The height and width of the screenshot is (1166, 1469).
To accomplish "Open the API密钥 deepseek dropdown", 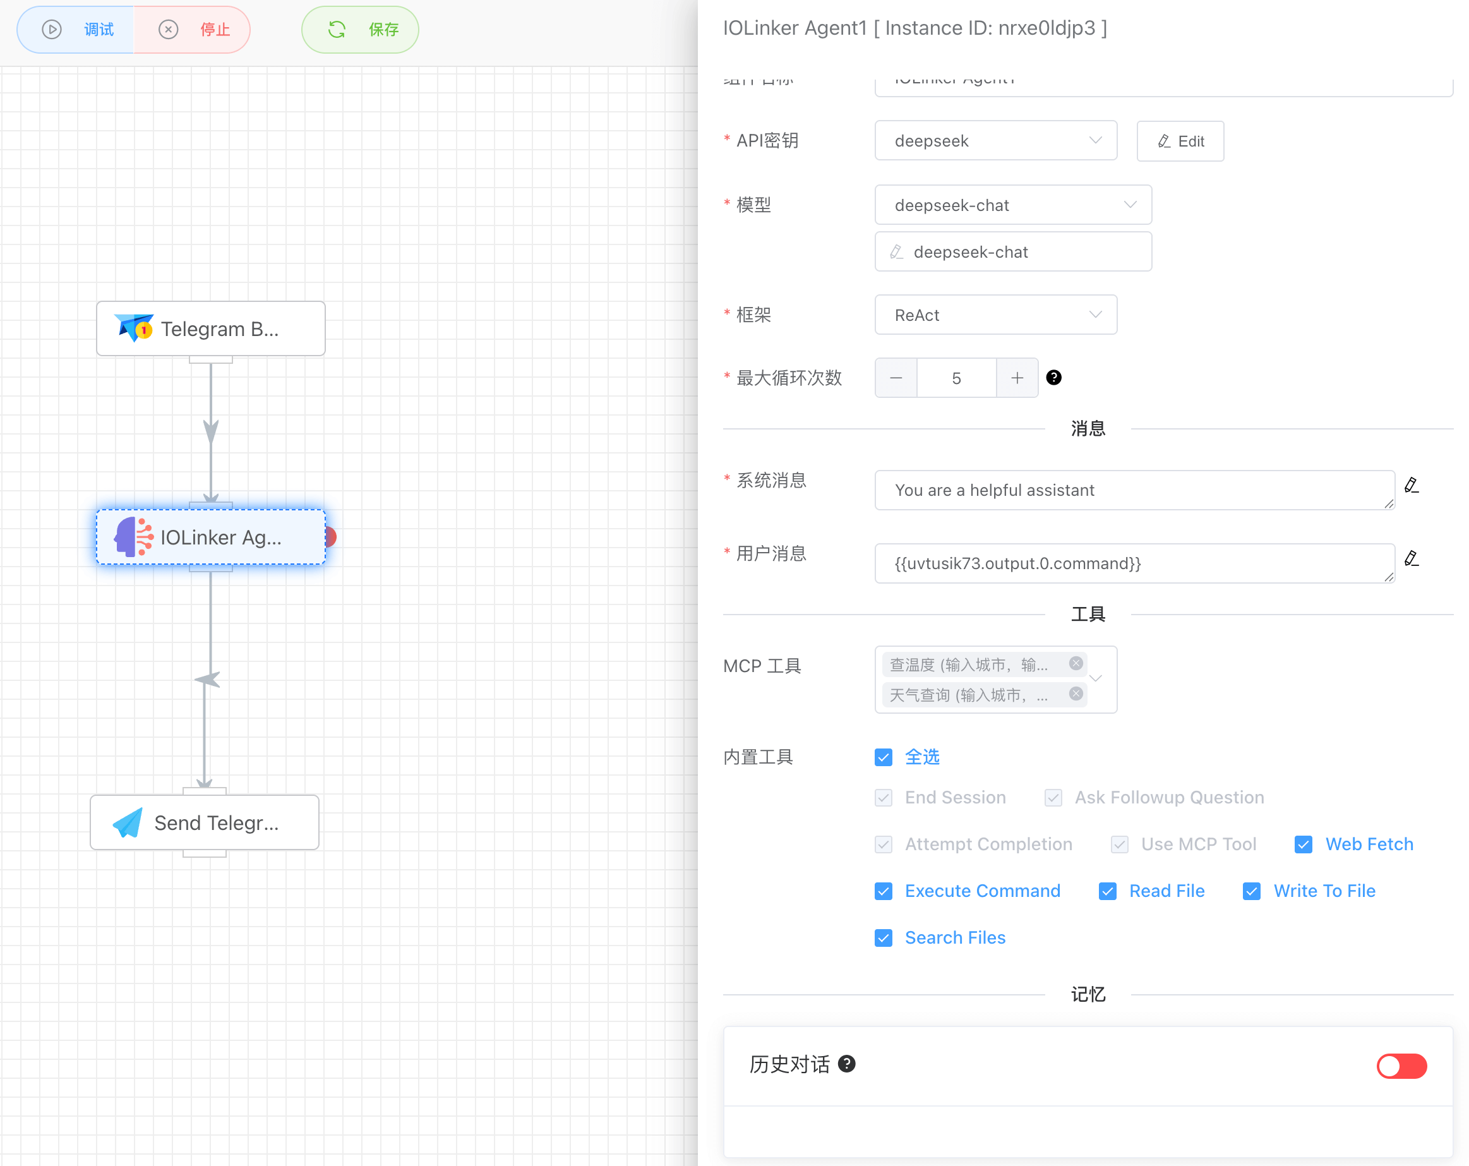I will [x=995, y=141].
